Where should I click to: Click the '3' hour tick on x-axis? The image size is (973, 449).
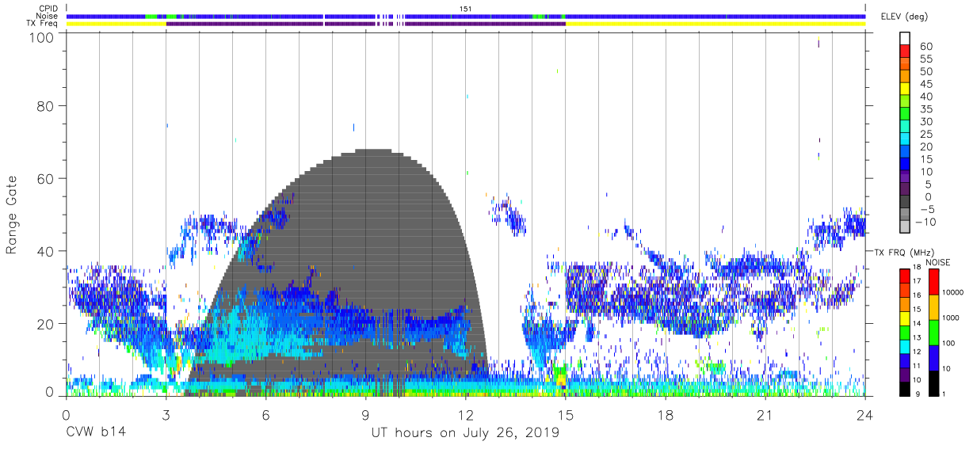(166, 415)
